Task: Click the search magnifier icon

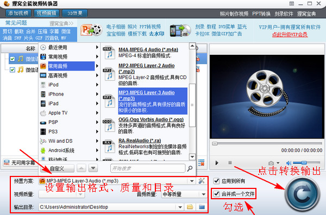Action: tap(190, 168)
